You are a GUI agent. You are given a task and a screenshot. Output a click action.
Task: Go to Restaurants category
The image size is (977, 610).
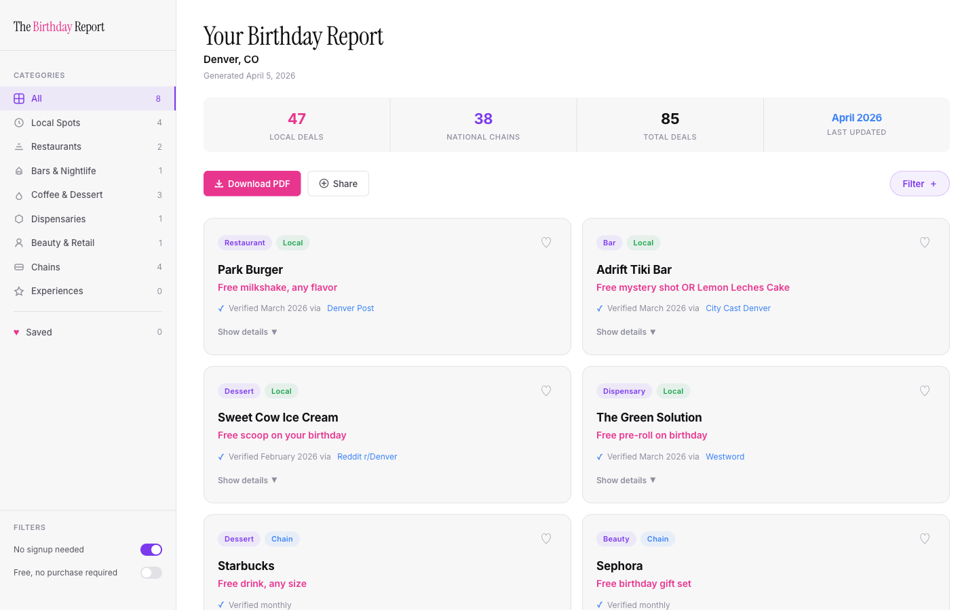(88, 146)
